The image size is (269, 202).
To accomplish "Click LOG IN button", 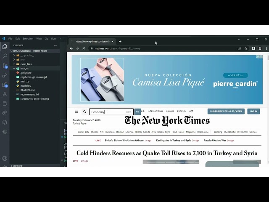I will click(253, 111).
